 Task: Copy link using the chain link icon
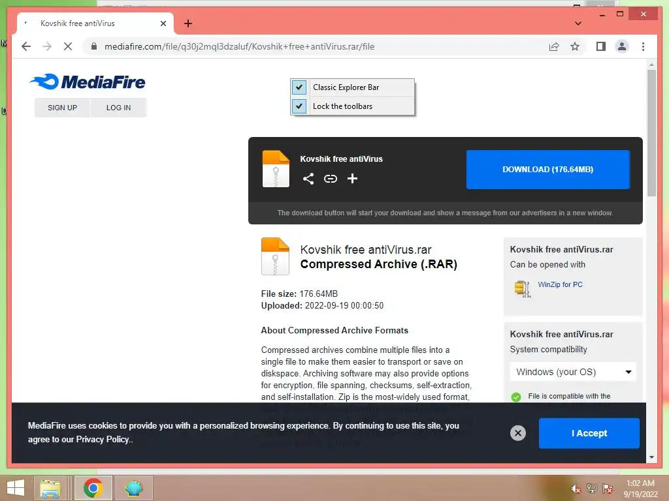point(330,179)
